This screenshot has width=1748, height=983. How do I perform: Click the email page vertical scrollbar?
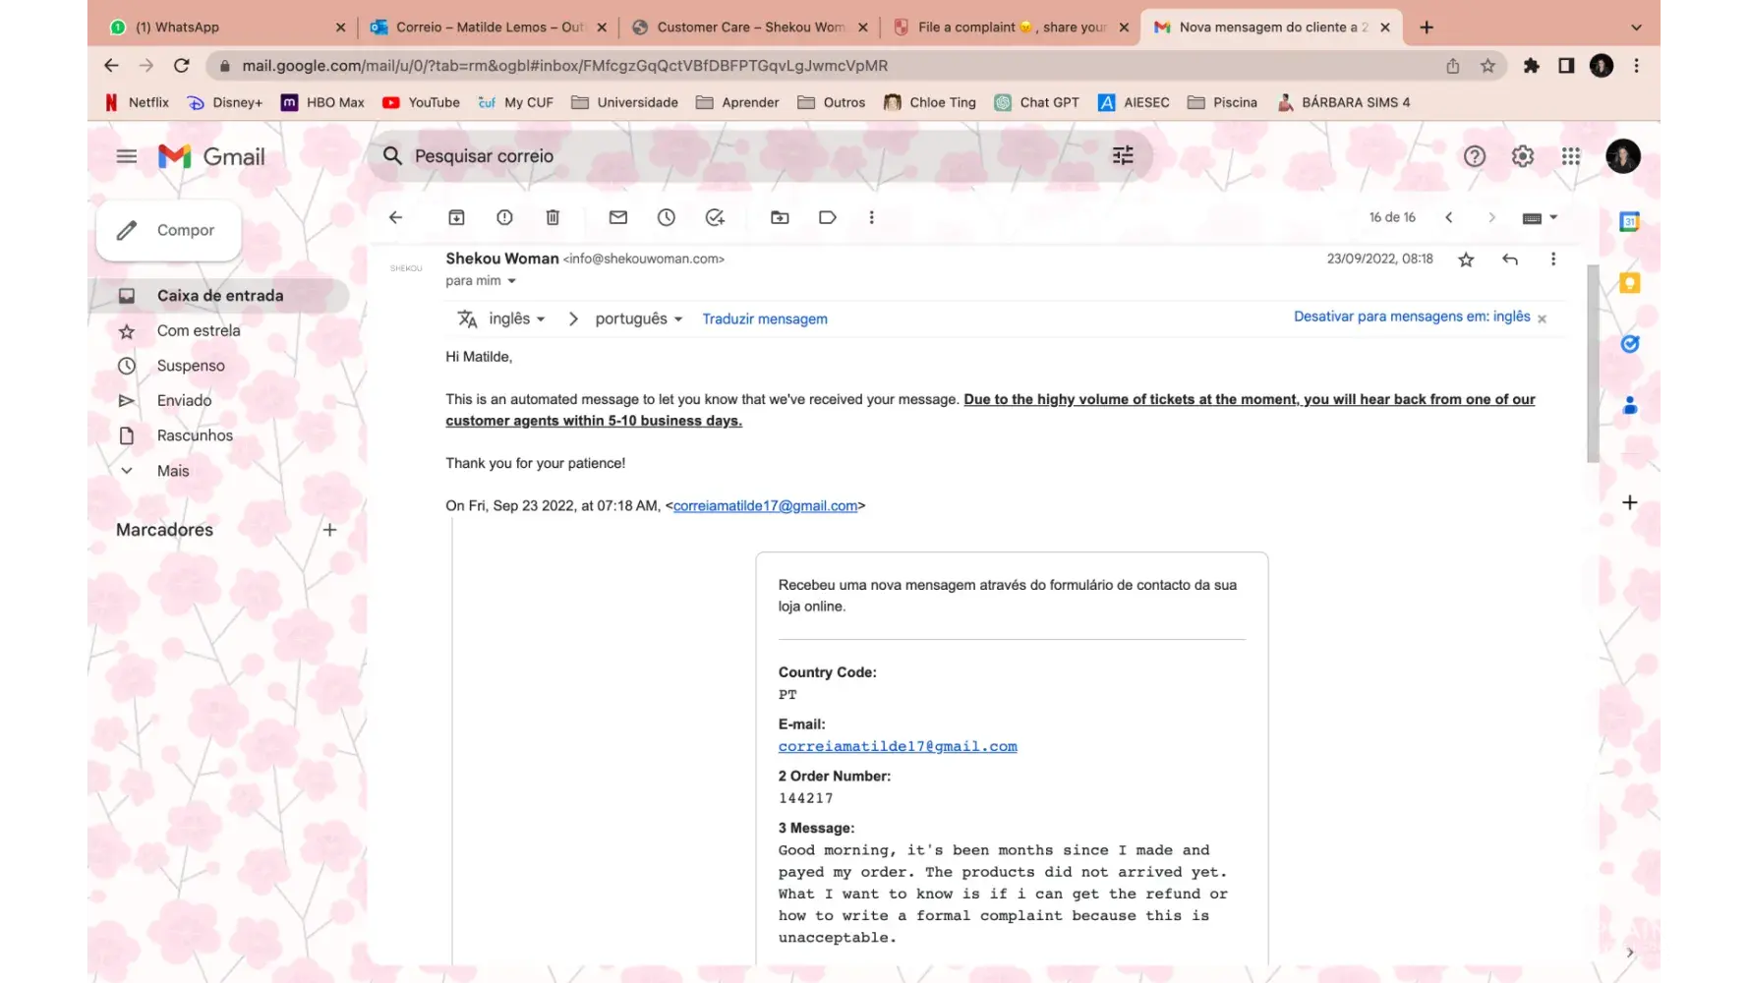pos(1593,364)
